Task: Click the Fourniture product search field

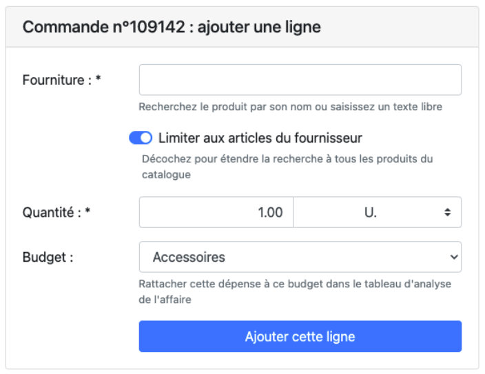Action: coord(300,80)
